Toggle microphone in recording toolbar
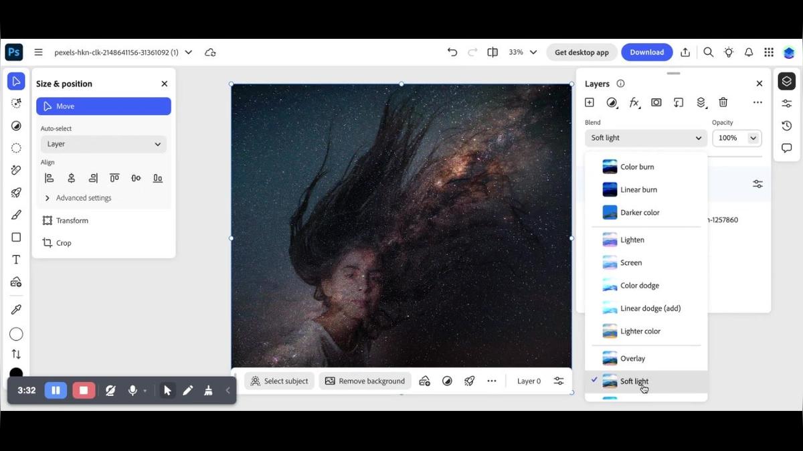The height and width of the screenshot is (451, 803). [132, 390]
